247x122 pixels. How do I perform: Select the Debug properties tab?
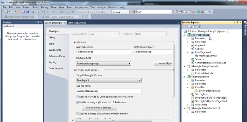coord(52,38)
